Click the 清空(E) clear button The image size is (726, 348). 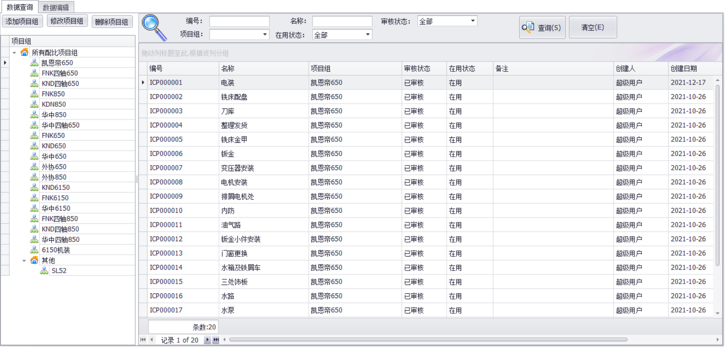pos(592,28)
